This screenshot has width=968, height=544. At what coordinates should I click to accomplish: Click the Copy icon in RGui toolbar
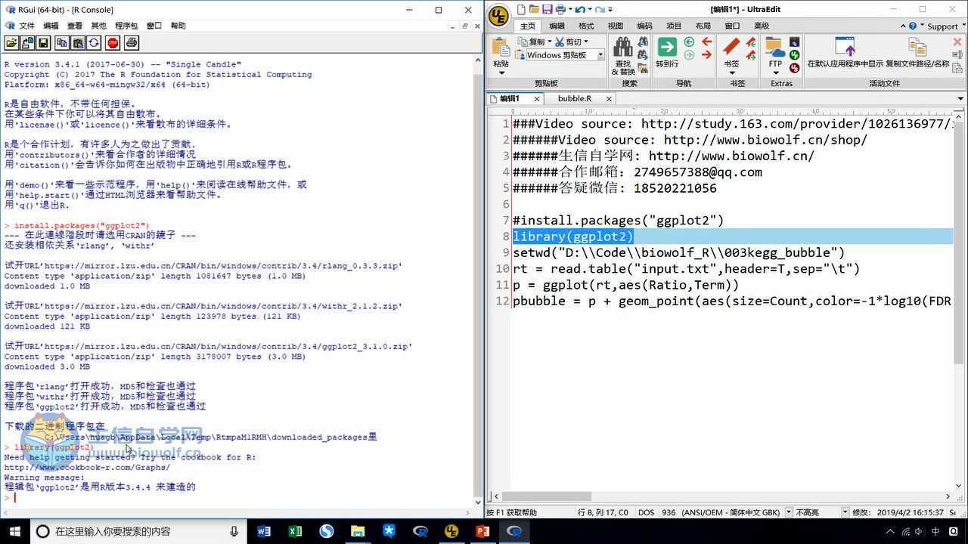(62, 43)
